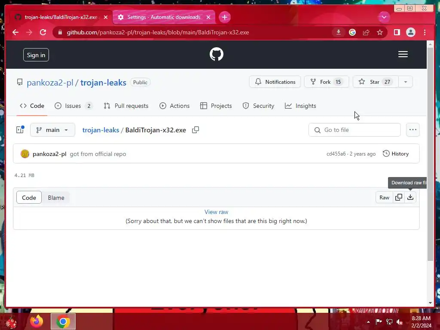
Task: Show hidden tray icons arrow
Action: pos(368,322)
